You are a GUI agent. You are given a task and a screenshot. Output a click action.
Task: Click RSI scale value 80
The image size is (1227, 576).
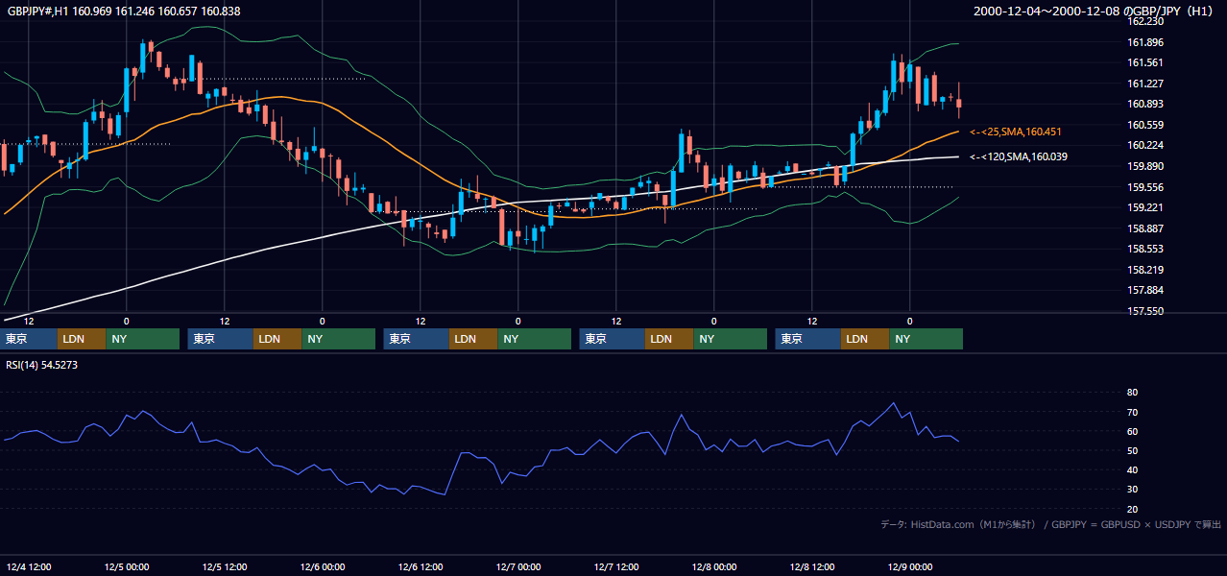click(x=1132, y=393)
